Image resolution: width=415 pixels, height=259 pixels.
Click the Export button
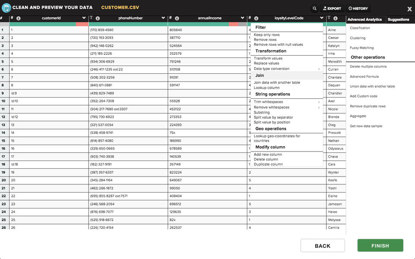tap(332, 9)
